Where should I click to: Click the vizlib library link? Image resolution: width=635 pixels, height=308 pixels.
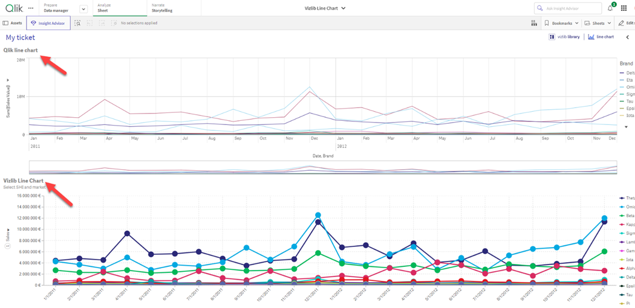[x=564, y=37]
